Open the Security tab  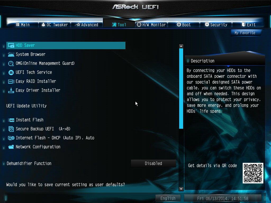point(216,25)
